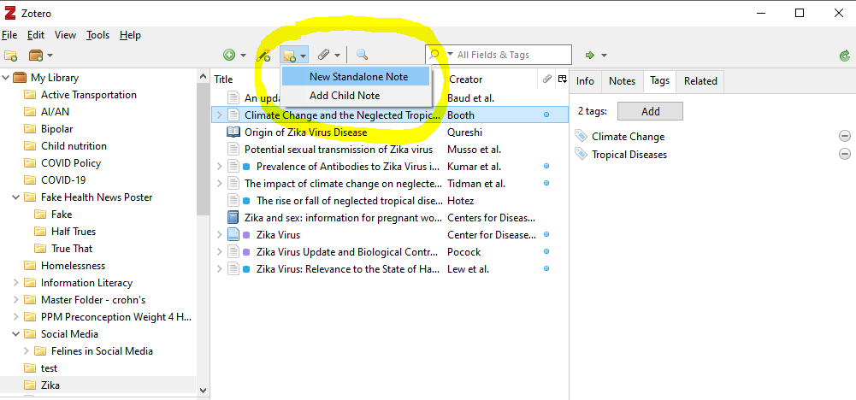Open the Locate dropdown arrow
The width and height of the screenshot is (856, 400).
click(604, 55)
